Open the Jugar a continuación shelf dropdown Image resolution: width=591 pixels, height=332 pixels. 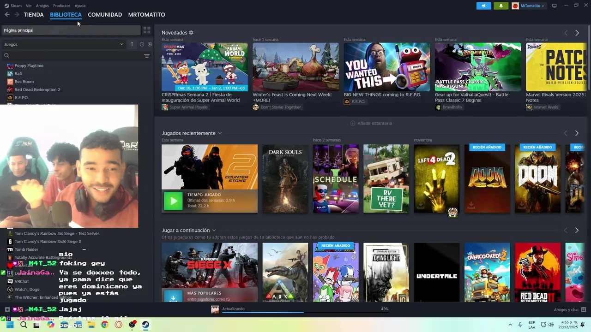pos(214,231)
